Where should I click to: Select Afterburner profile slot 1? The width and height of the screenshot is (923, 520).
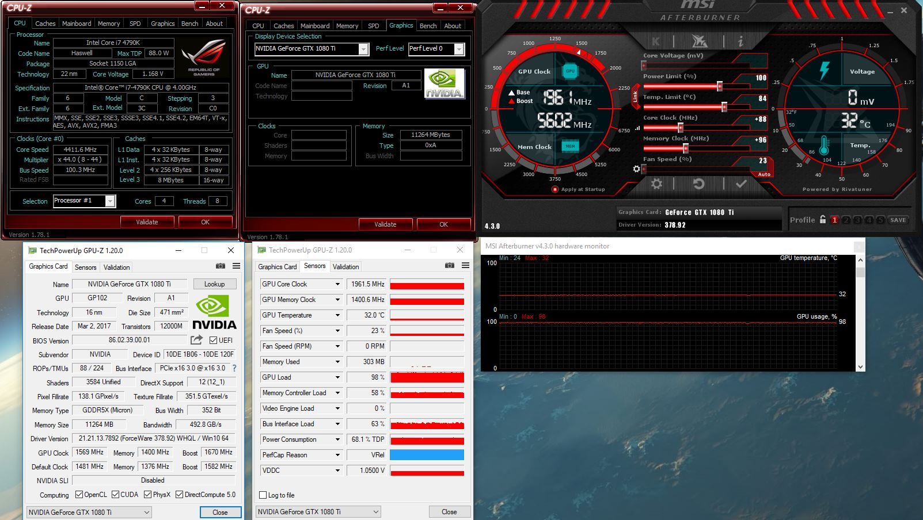point(834,220)
